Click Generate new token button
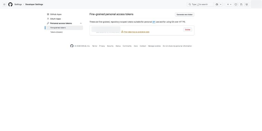Viewport: 262px width, 131px height. tap(185, 15)
